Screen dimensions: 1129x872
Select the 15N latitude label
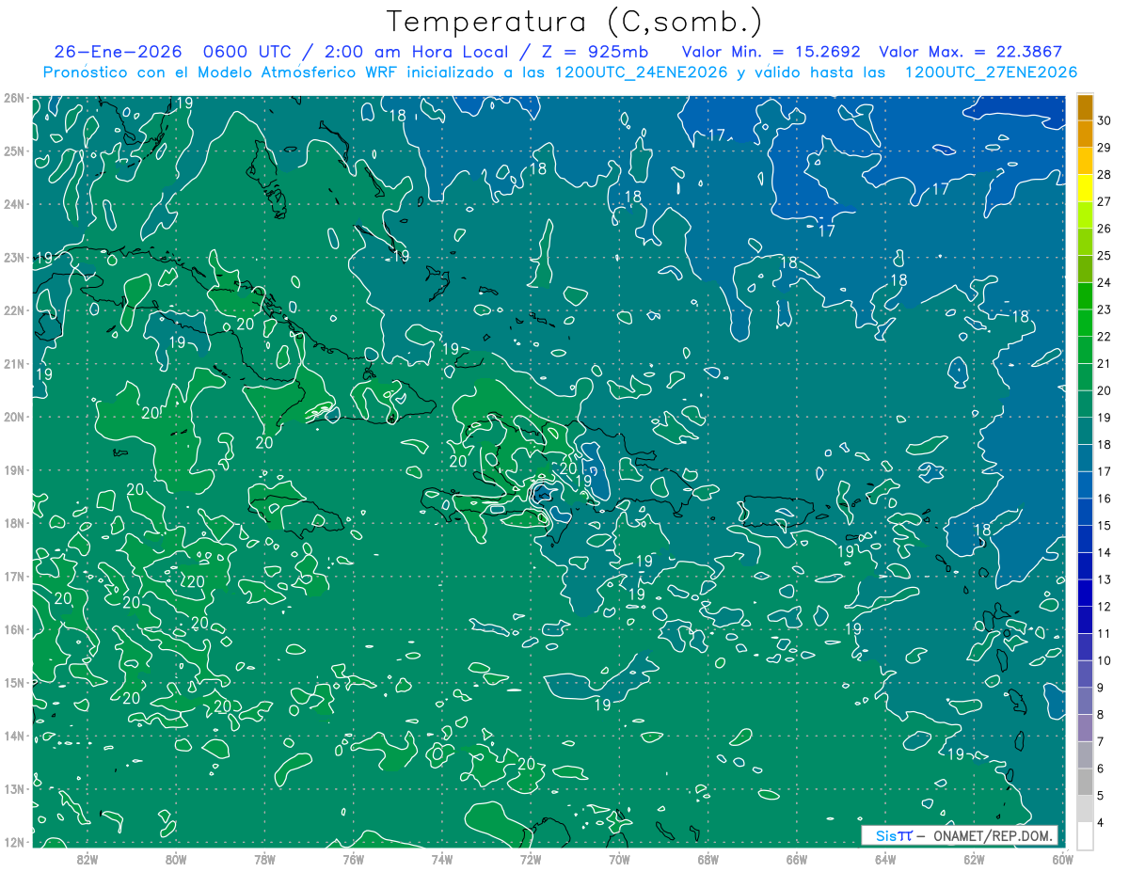coord(13,682)
